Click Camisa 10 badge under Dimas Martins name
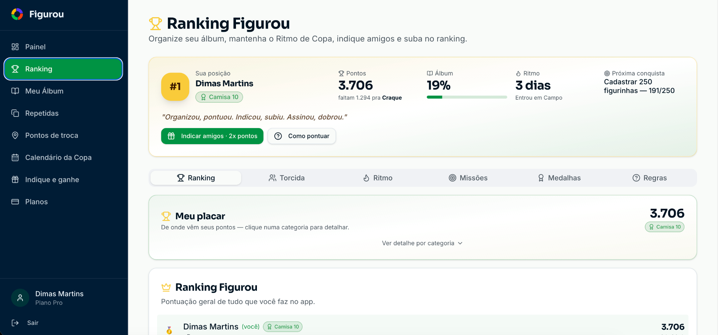This screenshot has height=335, width=718. pyautogui.click(x=219, y=97)
